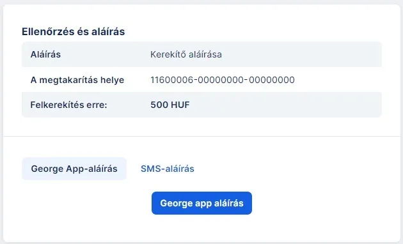Image resolution: width=403 pixels, height=244 pixels.
Task: Select the account number 11600006-00000000-00000000
Action: pyautogui.click(x=223, y=80)
